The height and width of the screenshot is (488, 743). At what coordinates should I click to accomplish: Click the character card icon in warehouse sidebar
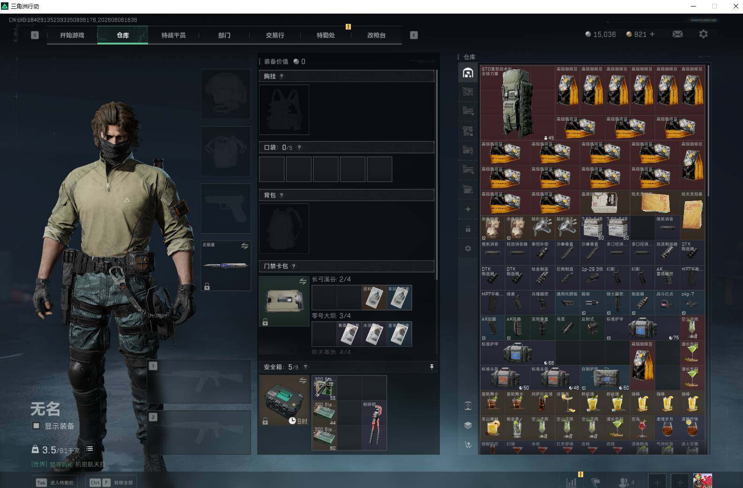(468, 405)
